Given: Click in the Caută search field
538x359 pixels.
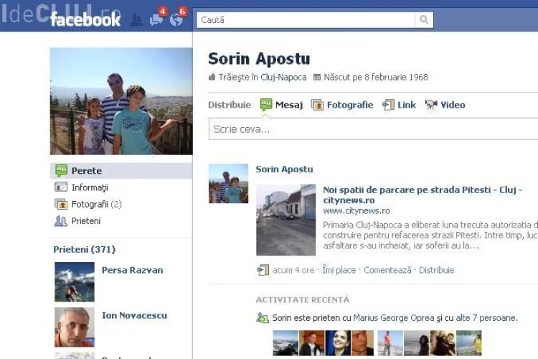Looking at the screenshot, I should click(306, 20).
